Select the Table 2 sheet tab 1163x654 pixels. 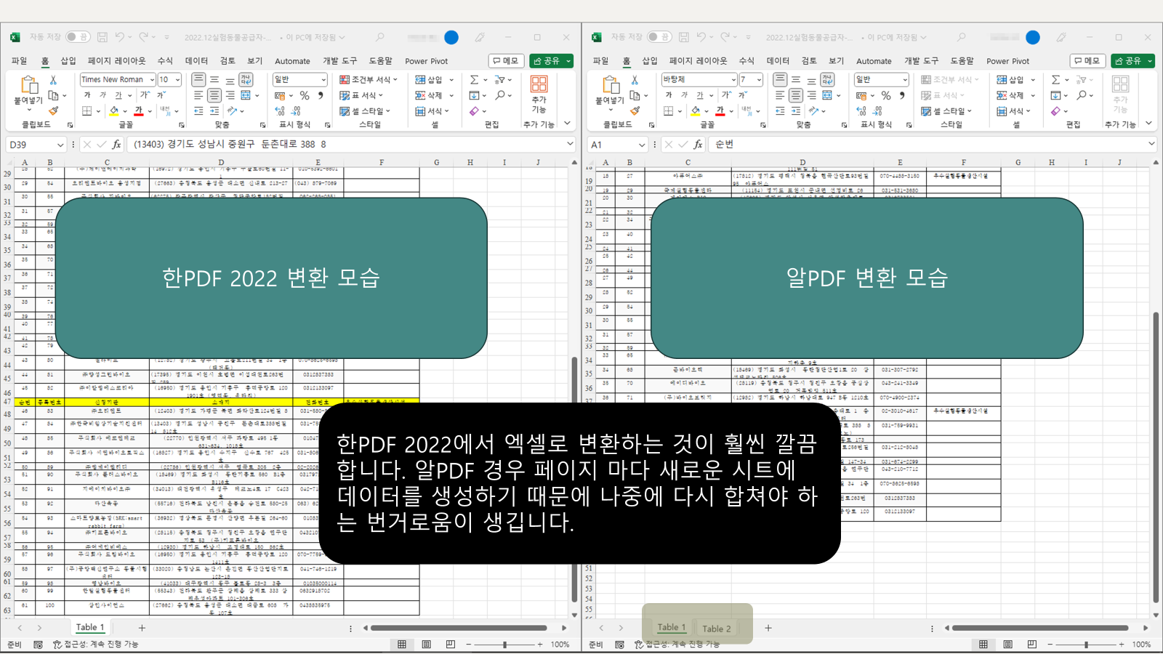pos(718,628)
